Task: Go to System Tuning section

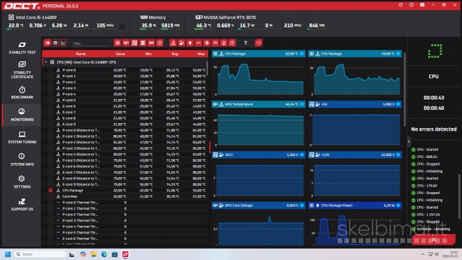Action: 22,136
